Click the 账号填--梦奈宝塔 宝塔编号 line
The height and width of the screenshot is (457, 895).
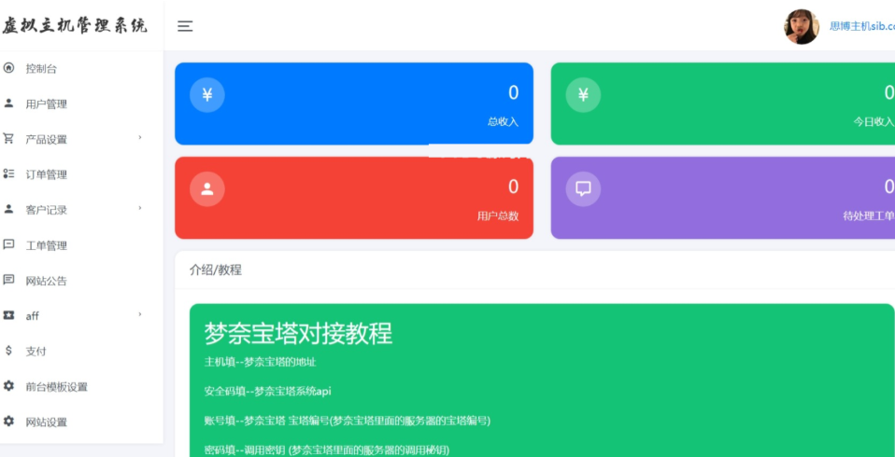[347, 422]
